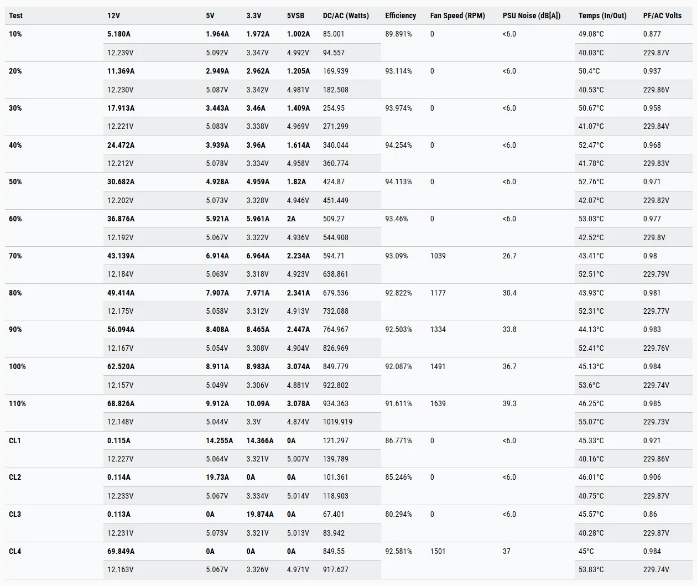
Task: Click the 55.07°C temperature value
Action: pyautogui.click(x=591, y=422)
